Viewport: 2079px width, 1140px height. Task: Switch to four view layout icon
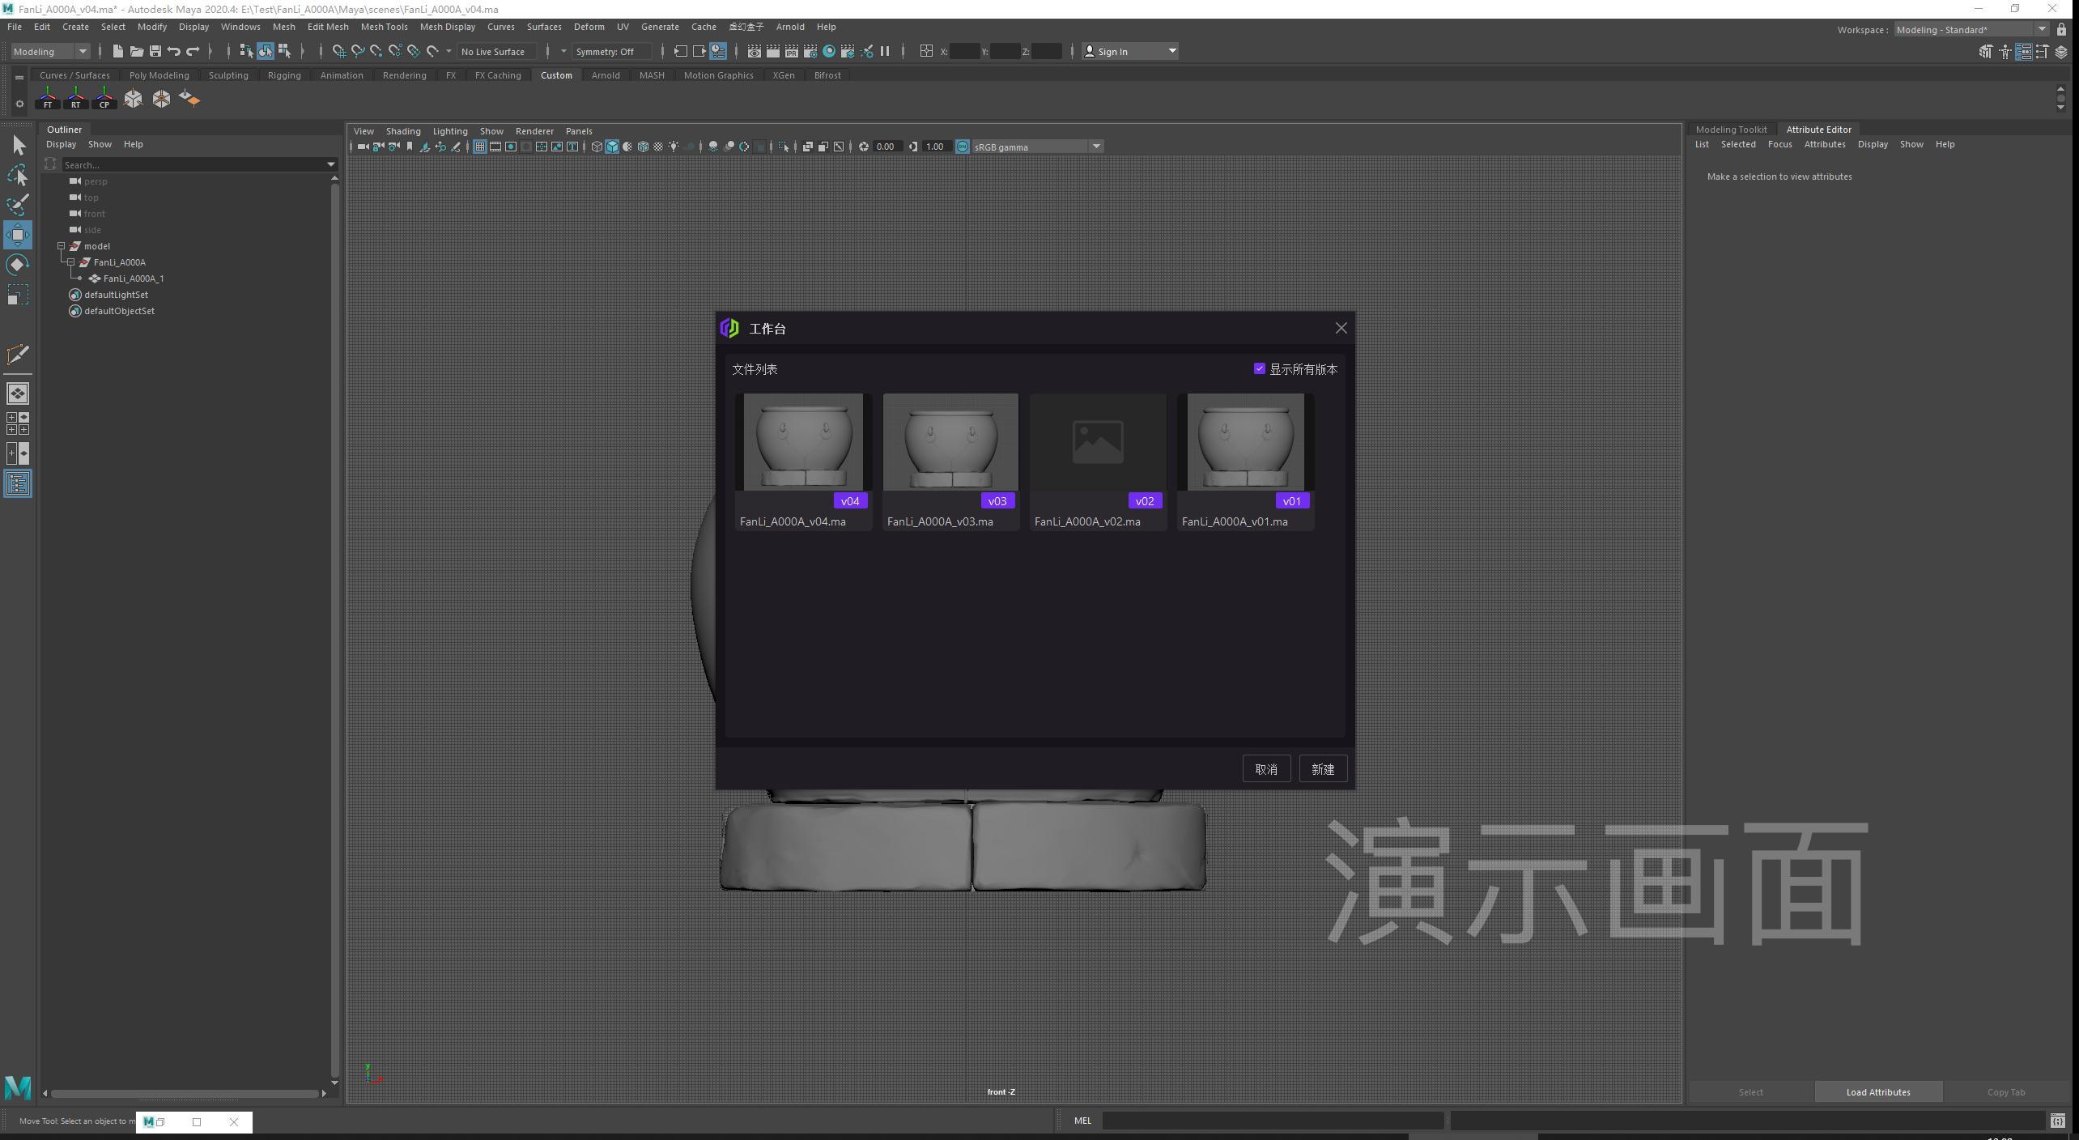pos(18,423)
